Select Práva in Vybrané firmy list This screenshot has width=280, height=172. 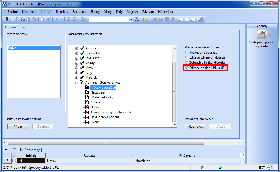[34, 48]
